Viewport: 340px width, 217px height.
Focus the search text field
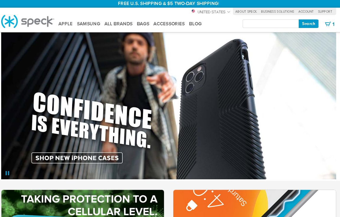(x=271, y=24)
